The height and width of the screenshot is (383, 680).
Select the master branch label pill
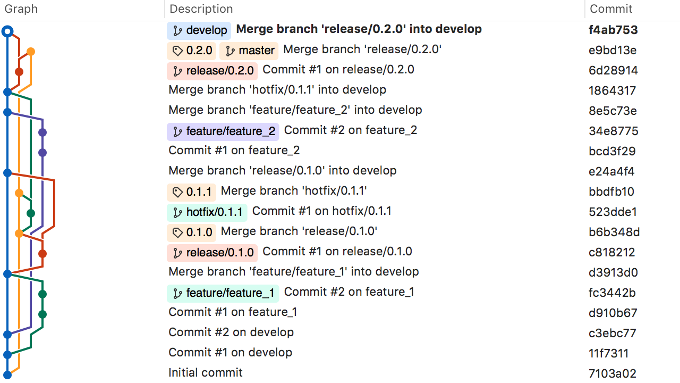pyautogui.click(x=249, y=51)
